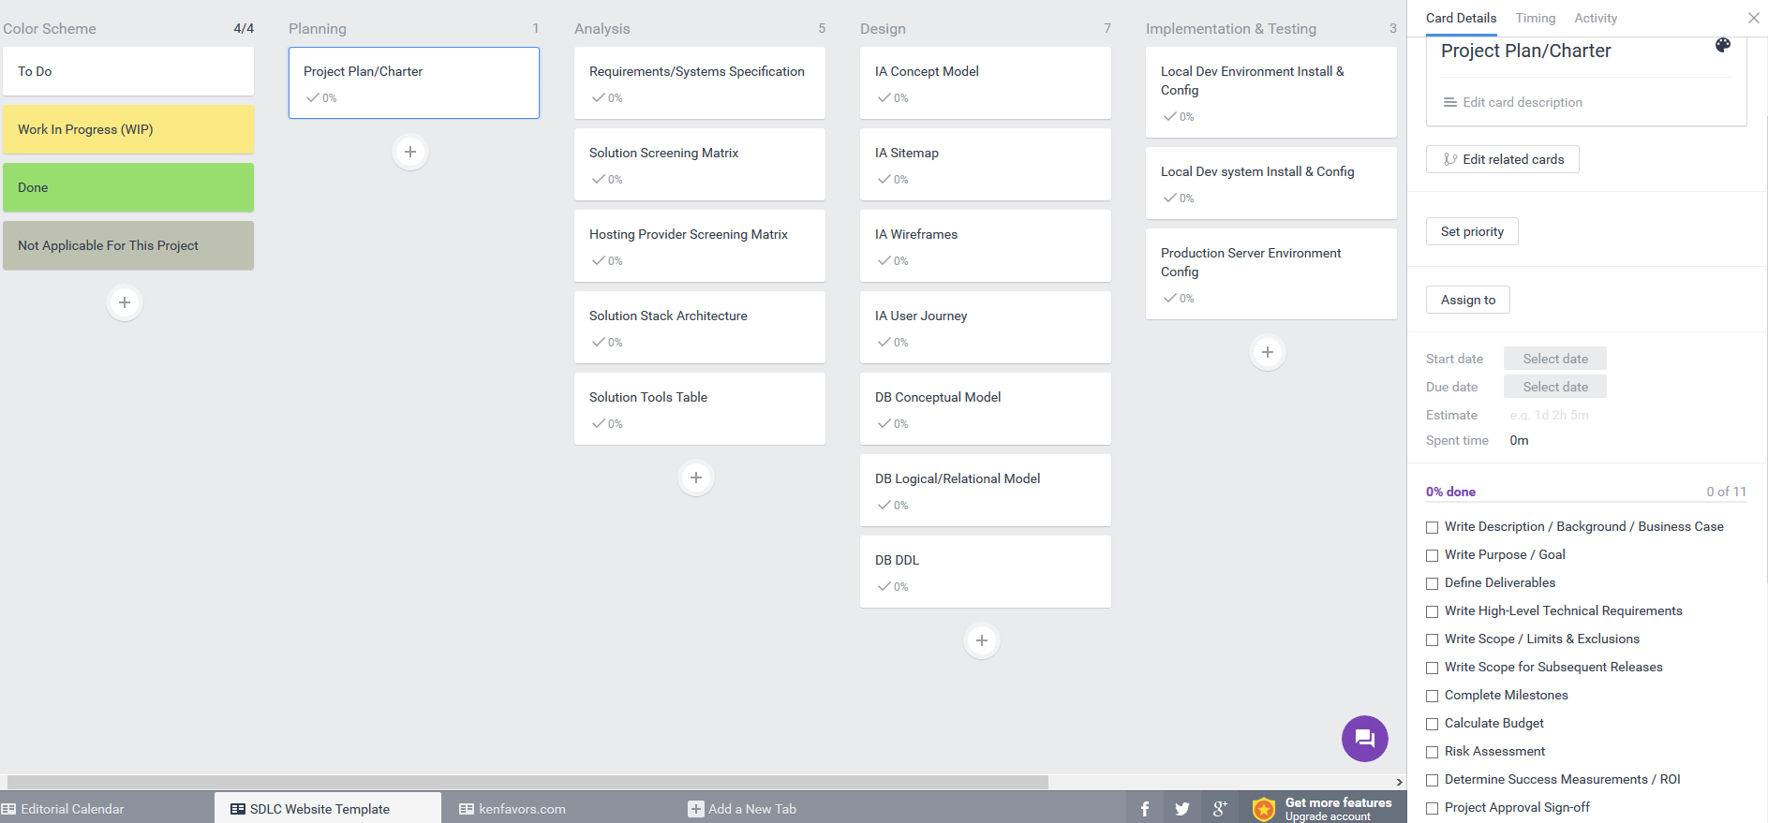Viewport: 1768px width, 823px height.
Task: Click checkmark icon on Requirements/Systems Specification card
Action: 598,97
